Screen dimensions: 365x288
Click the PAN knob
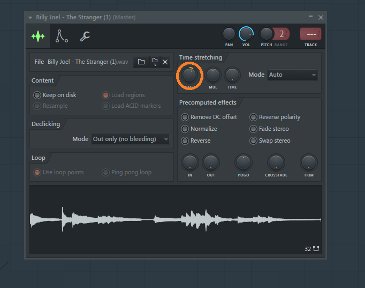tap(229, 34)
